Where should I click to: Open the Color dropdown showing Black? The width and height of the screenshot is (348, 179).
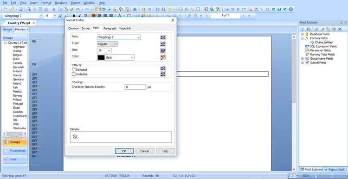(116, 57)
